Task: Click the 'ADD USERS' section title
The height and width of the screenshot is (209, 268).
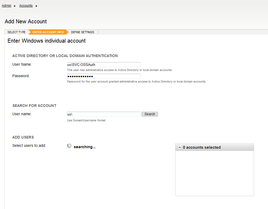Action: click(23, 137)
